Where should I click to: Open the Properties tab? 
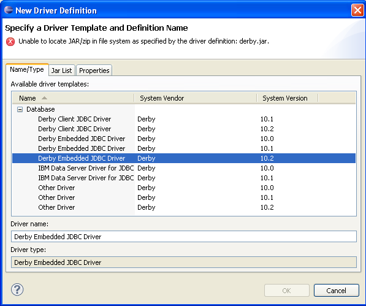point(94,71)
